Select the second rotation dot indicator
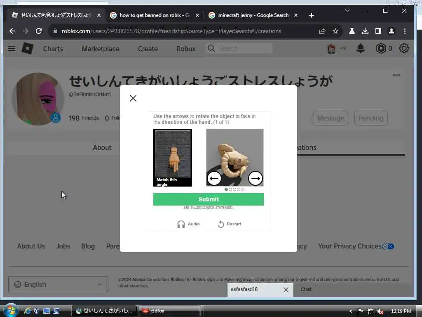Screen dimensions: 422x317 point(230,189)
